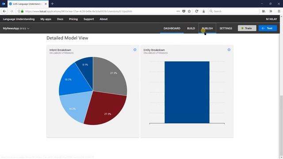Image resolution: width=283 pixels, height=159 pixels.
Task: Click the pinned tab icon left of LUIS tab
Action: pos(4,4)
